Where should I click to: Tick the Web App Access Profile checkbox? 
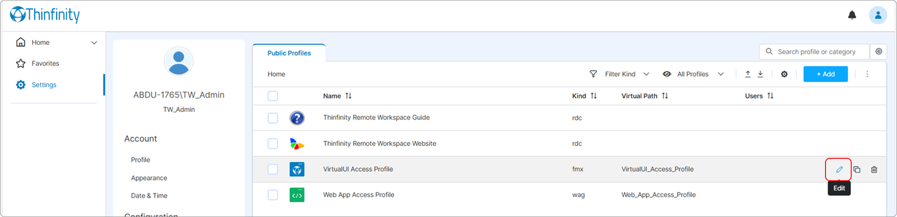(273, 195)
